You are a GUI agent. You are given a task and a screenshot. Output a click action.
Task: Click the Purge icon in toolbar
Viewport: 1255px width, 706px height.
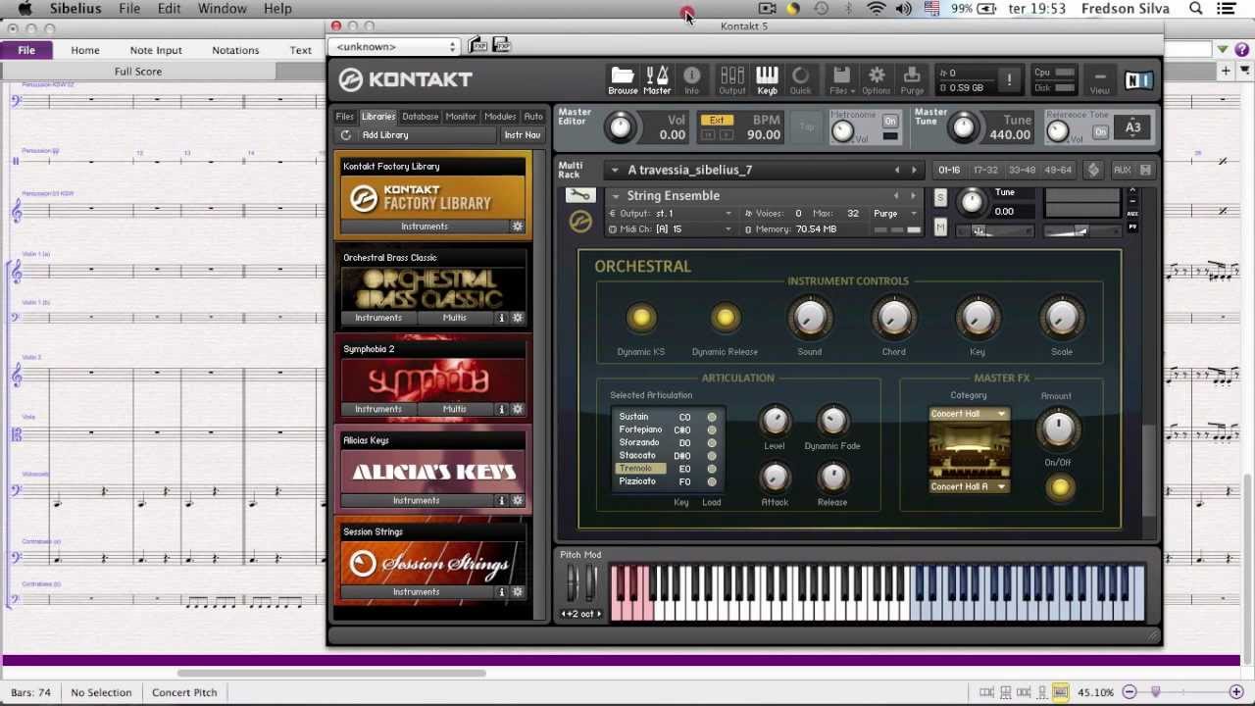(x=912, y=80)
